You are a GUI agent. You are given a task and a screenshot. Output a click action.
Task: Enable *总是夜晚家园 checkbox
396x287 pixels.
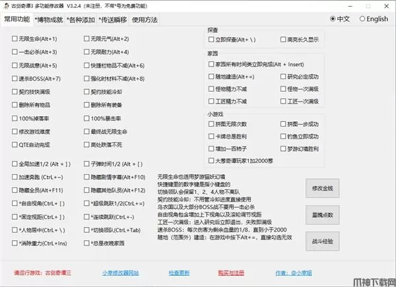click(x=86, y=243)
